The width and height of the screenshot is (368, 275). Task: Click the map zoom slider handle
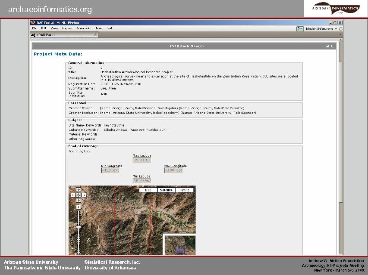(79, 226)
